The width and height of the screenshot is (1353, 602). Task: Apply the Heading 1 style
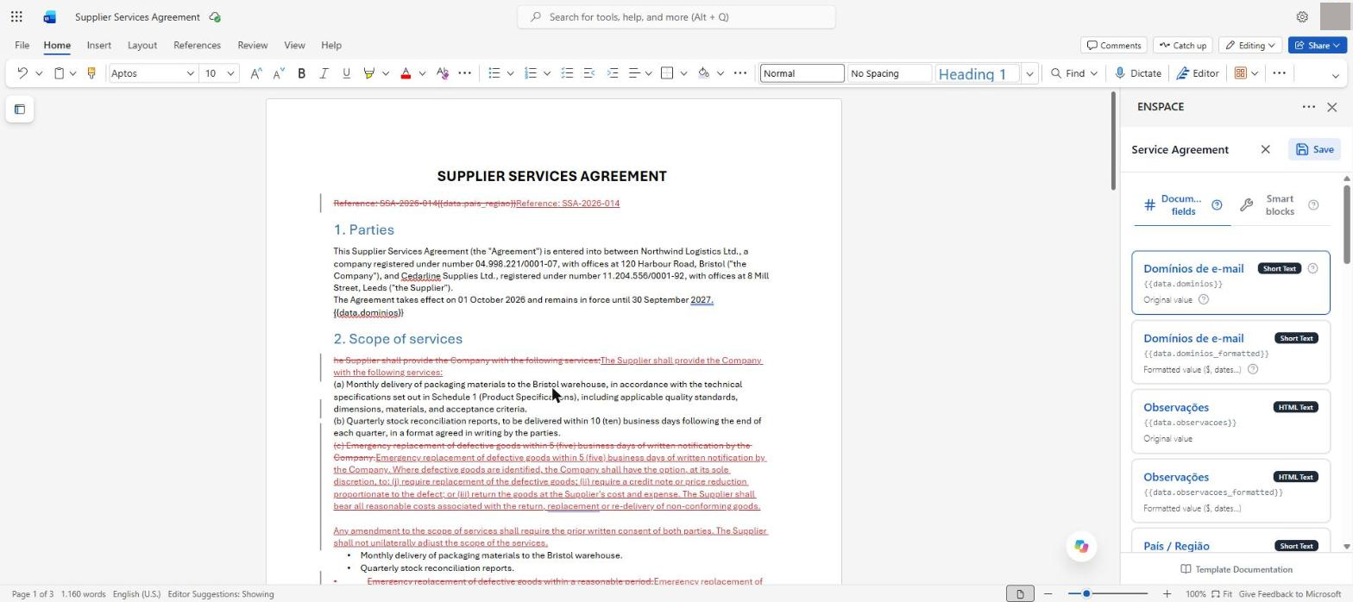(978, 73)
